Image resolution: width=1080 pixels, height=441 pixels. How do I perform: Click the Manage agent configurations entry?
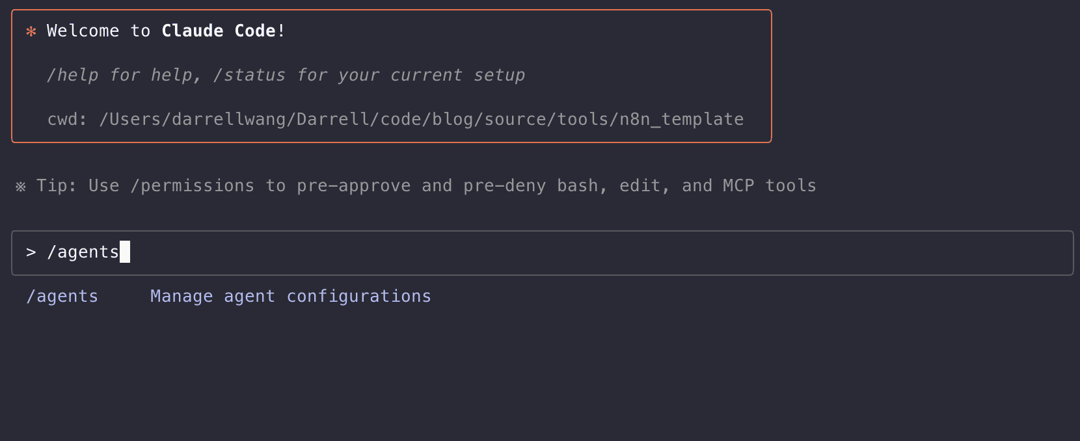coord(290,296)
